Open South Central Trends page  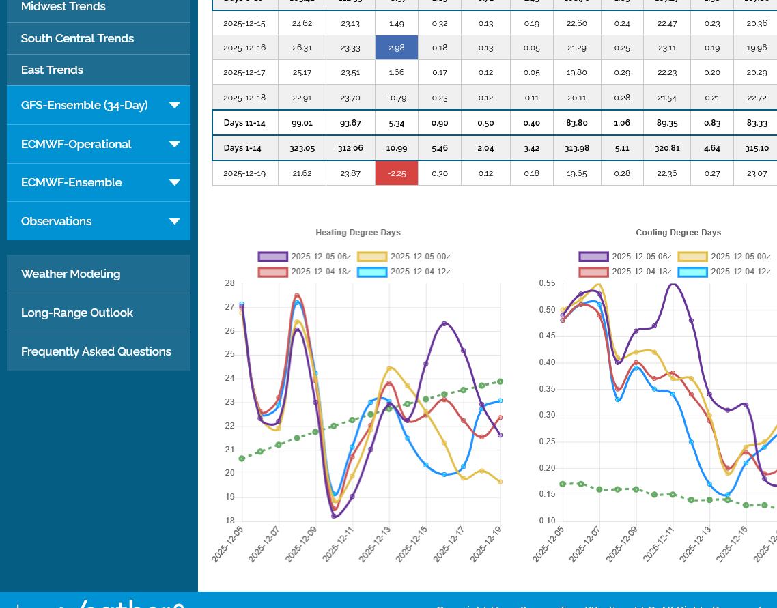[x=77, y=38]
